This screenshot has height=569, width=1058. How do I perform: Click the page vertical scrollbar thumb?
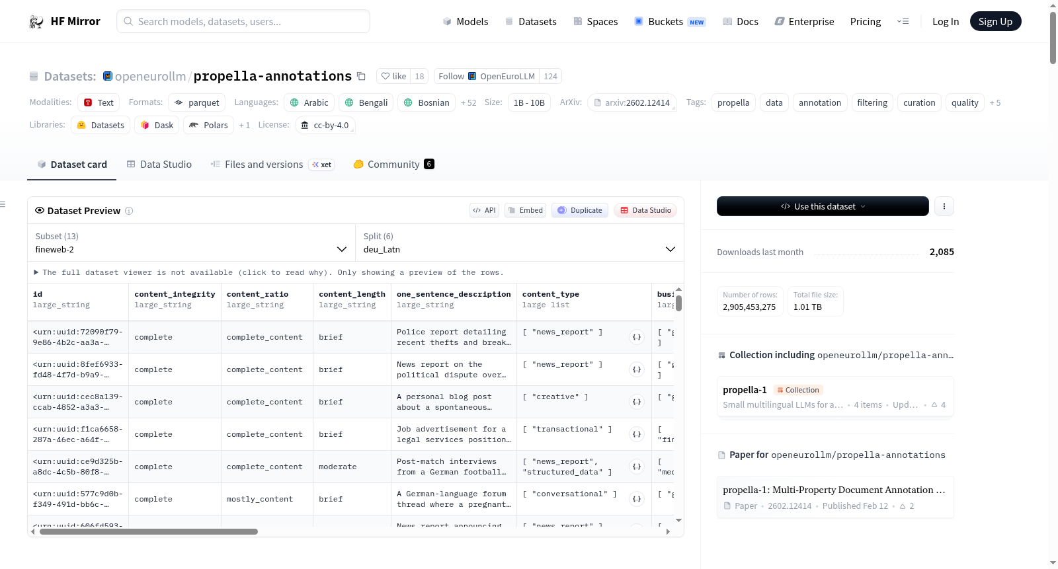click(1053, 38)
